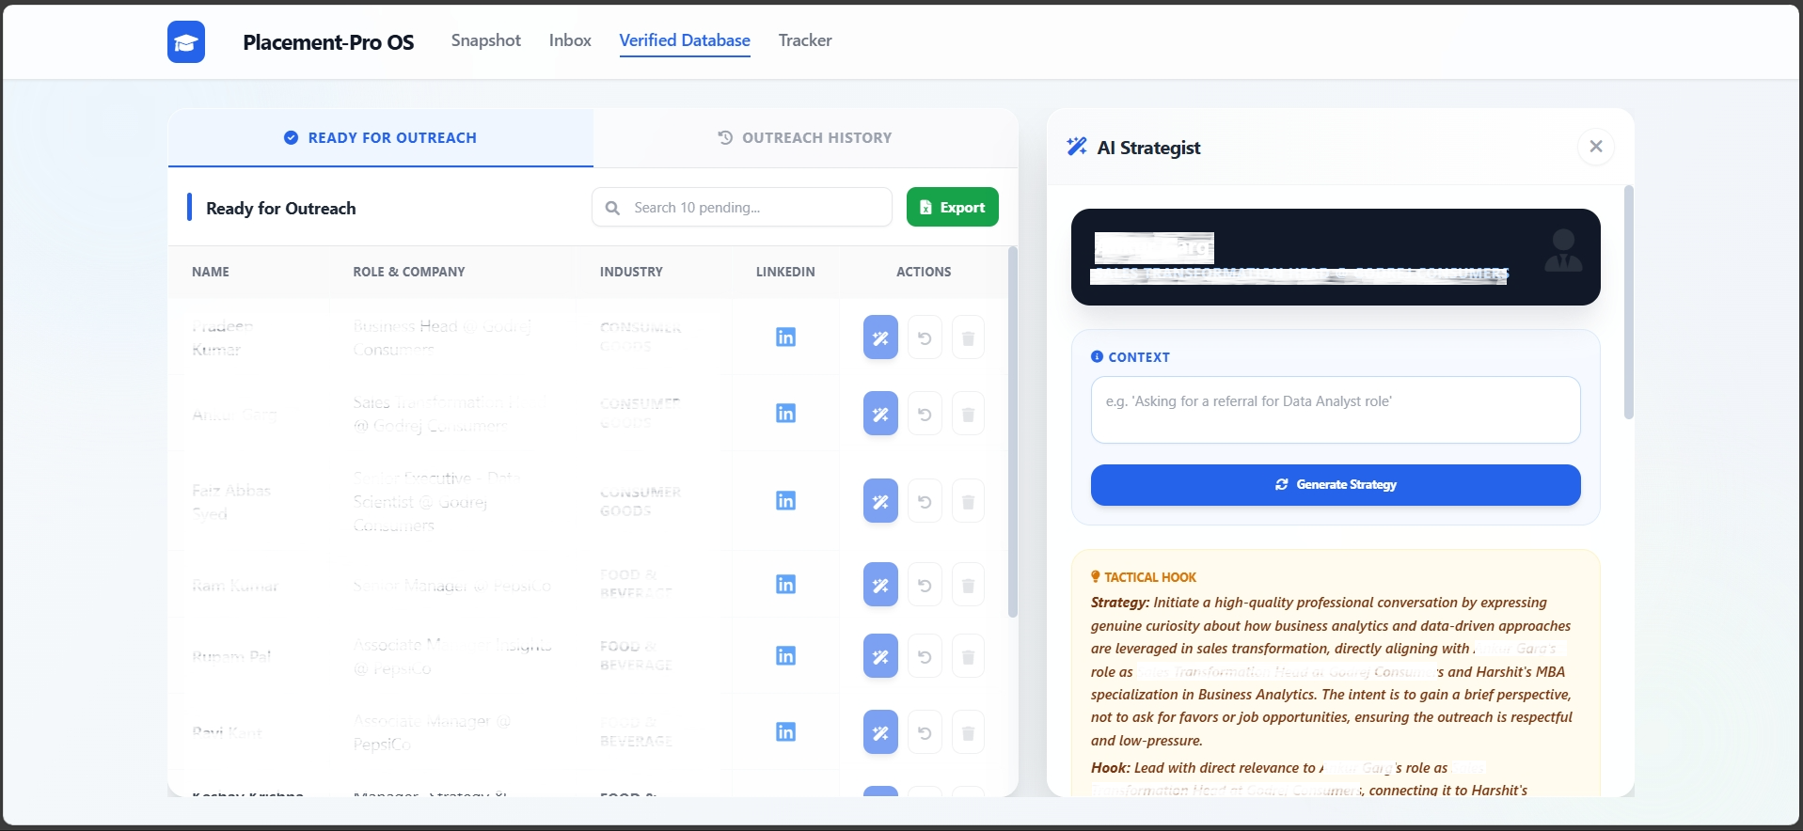Screen dimensions: 1803x831
Task: Click the AI Strategist panel scrollbar
Action: tap(1629, 303)
